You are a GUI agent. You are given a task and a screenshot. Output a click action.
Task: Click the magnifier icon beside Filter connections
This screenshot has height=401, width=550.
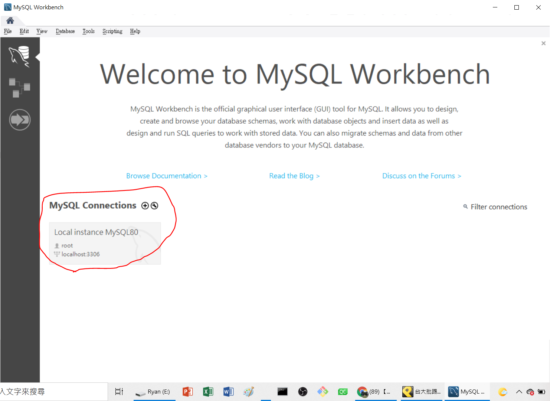465,206
